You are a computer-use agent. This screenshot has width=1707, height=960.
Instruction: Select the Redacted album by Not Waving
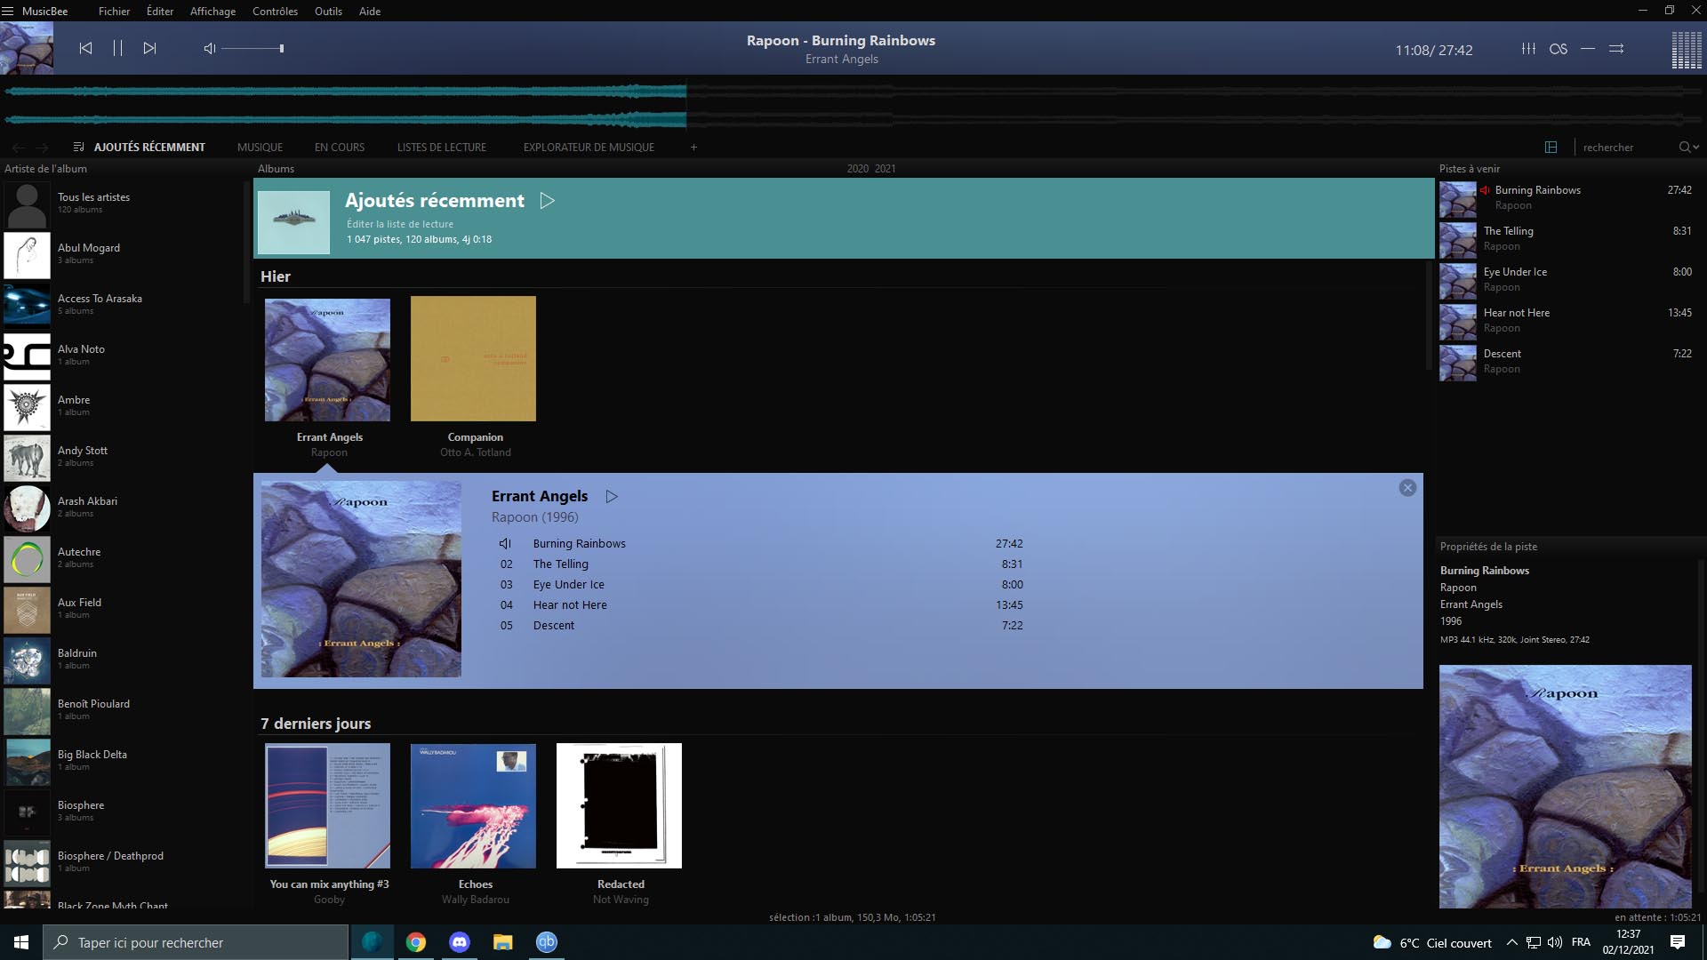[x=619, y=806]
